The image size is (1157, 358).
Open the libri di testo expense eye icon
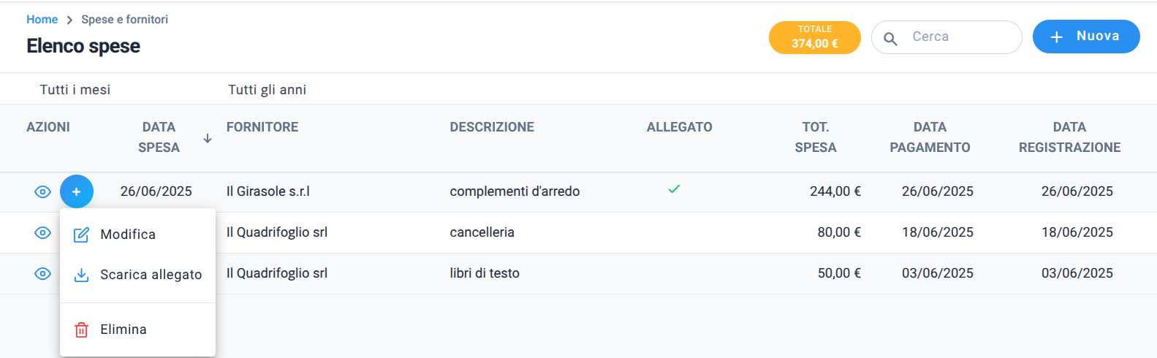click(42, 274)
